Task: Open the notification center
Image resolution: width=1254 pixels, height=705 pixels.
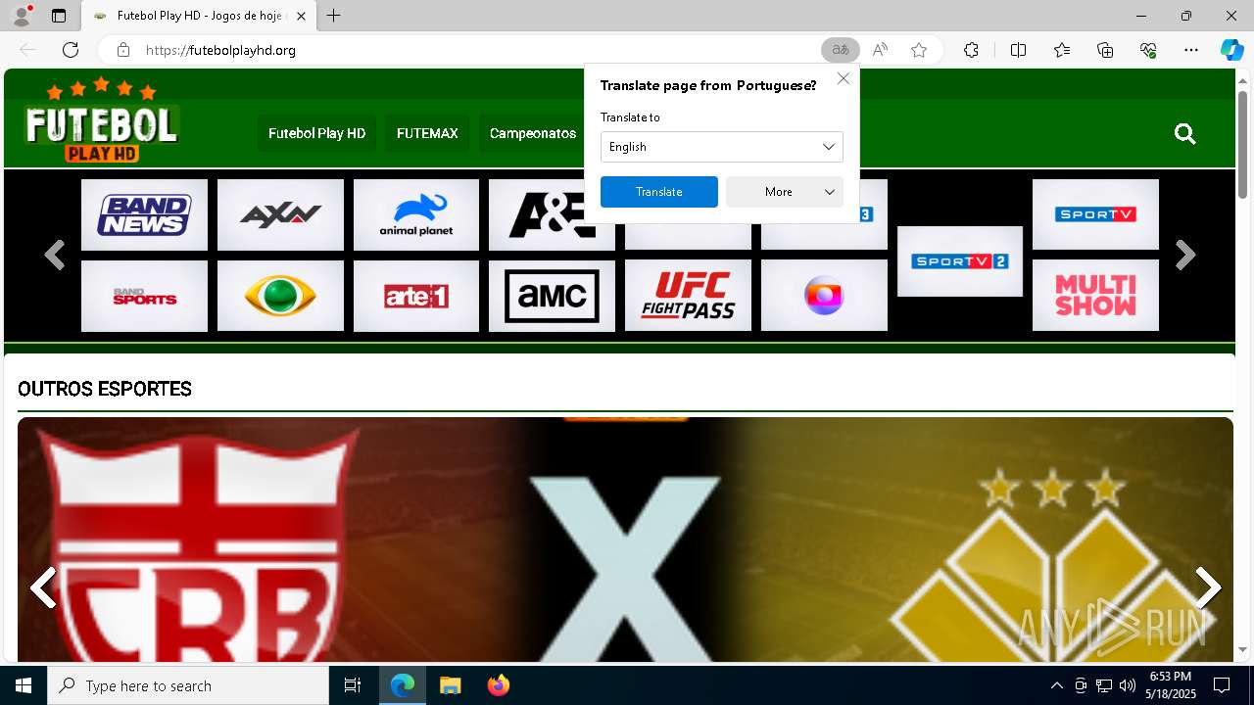Action: 1222,685
